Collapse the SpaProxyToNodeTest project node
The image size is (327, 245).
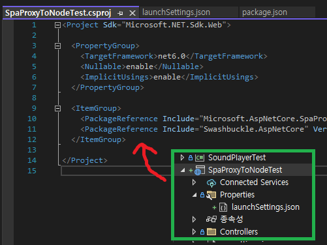click(x=183, y=170)
